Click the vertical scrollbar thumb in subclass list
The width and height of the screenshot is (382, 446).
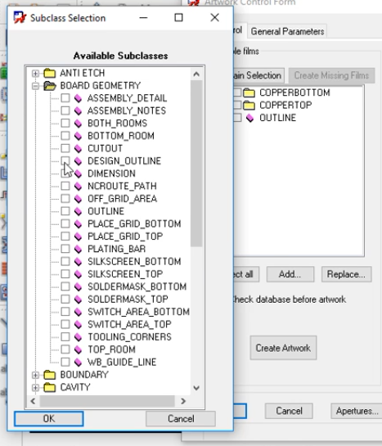click(196, 164)
